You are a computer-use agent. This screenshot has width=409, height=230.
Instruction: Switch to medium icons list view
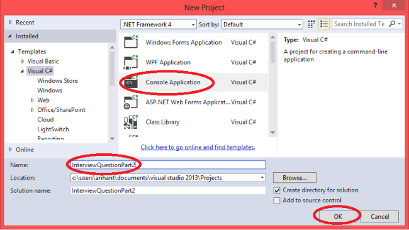coord(324,24)
